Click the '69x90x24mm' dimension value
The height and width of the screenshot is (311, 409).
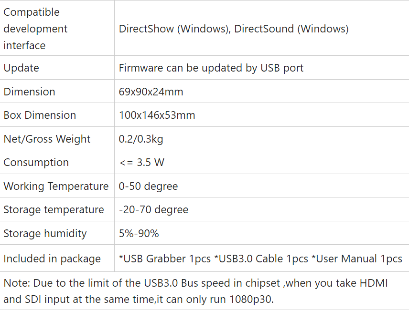pyautogui.click(x=151, y=92)
